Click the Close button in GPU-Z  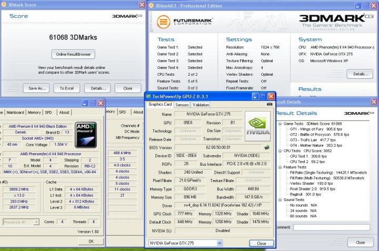(x=262, y=243)
